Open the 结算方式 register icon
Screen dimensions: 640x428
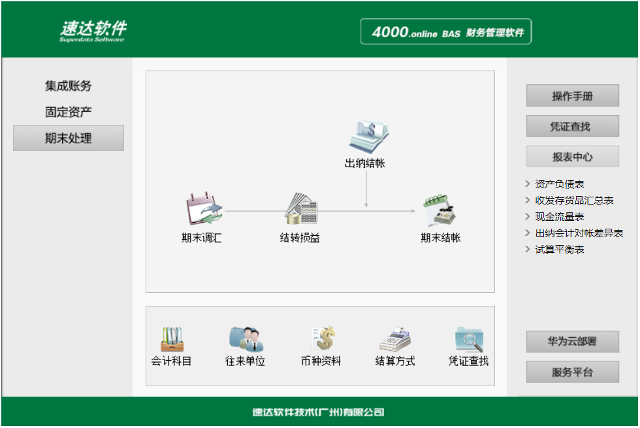pos(394,339)
